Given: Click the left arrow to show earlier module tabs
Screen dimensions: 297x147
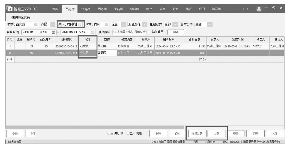Looking at the screenshot, I should click(x=243, y=9).
